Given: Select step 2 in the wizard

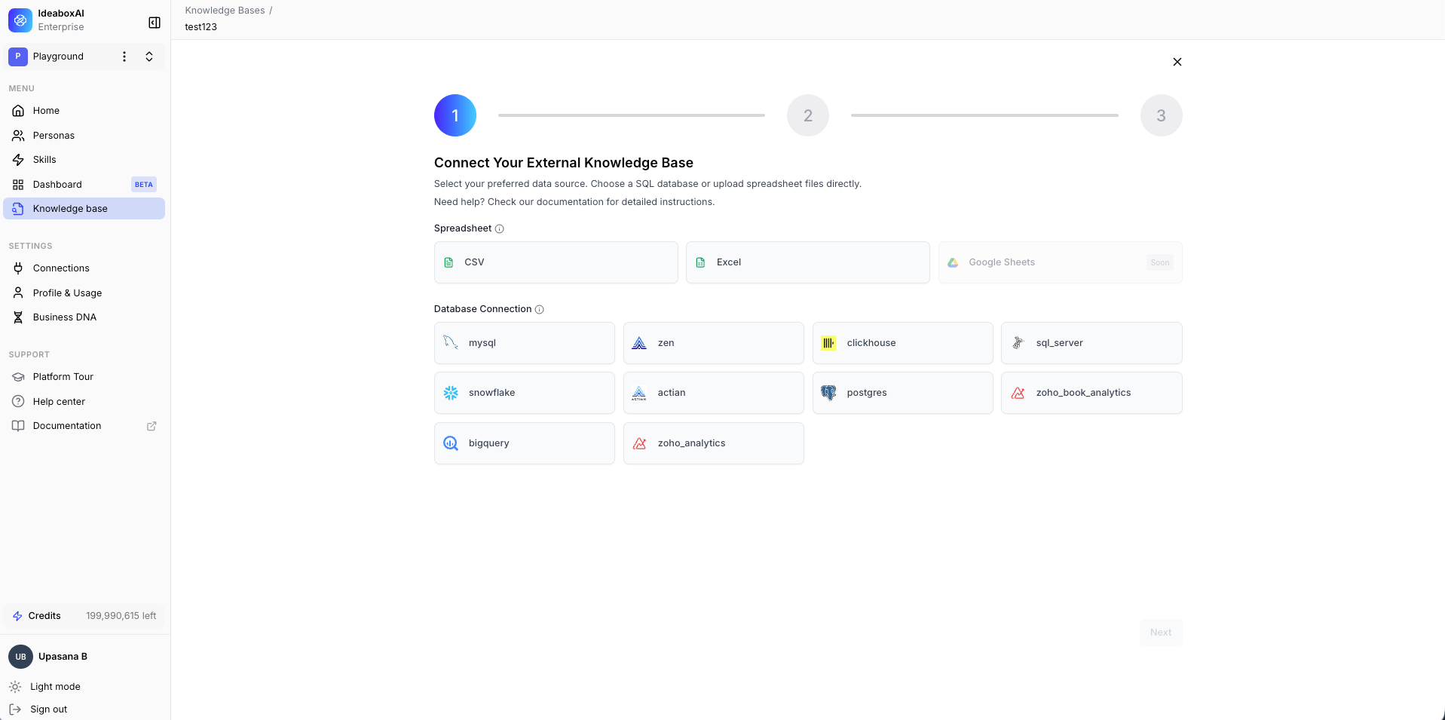Looking at the screenshot, I should (x=808, y=115).
